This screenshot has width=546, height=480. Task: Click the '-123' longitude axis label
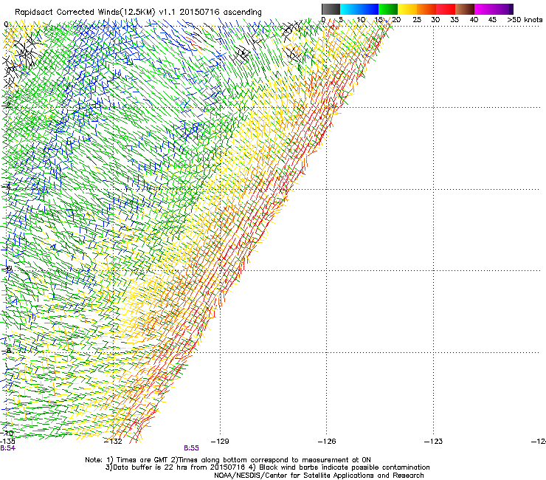tap(433, 442)
